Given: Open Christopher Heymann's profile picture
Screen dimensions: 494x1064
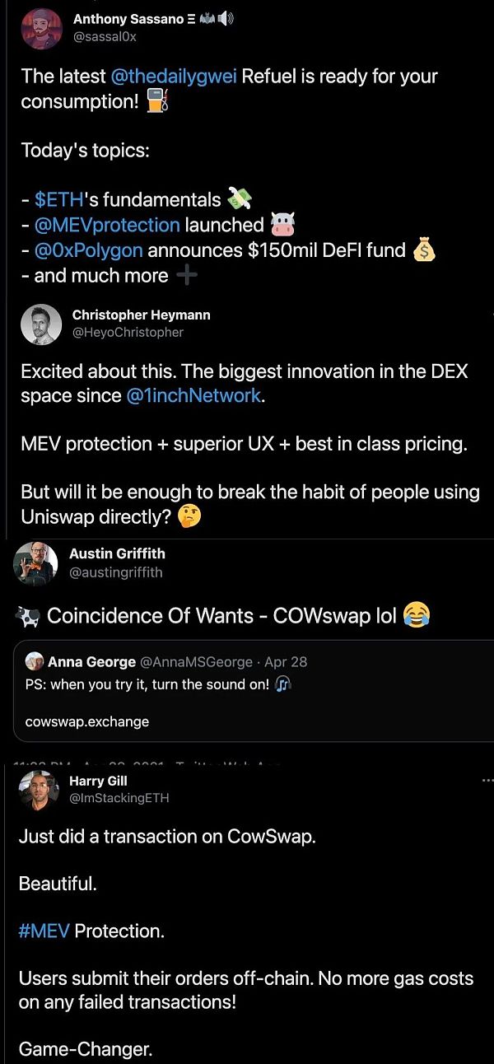Looking at the screenshot, I should pos(41,324).
